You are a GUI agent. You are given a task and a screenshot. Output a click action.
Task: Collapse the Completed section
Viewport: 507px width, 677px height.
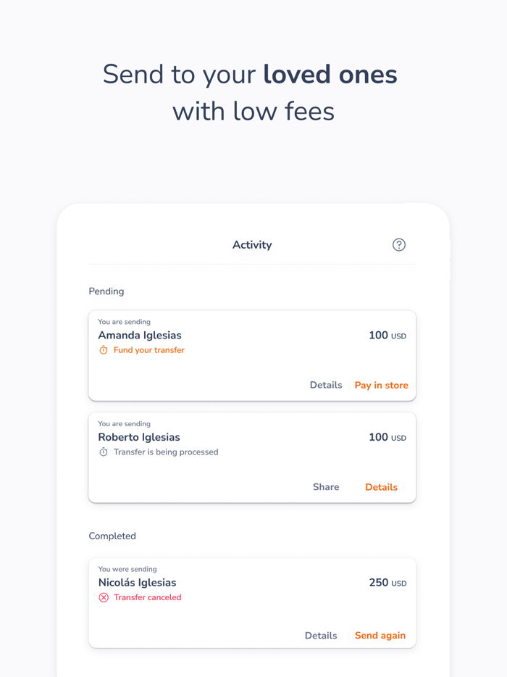tap(112, 536)
